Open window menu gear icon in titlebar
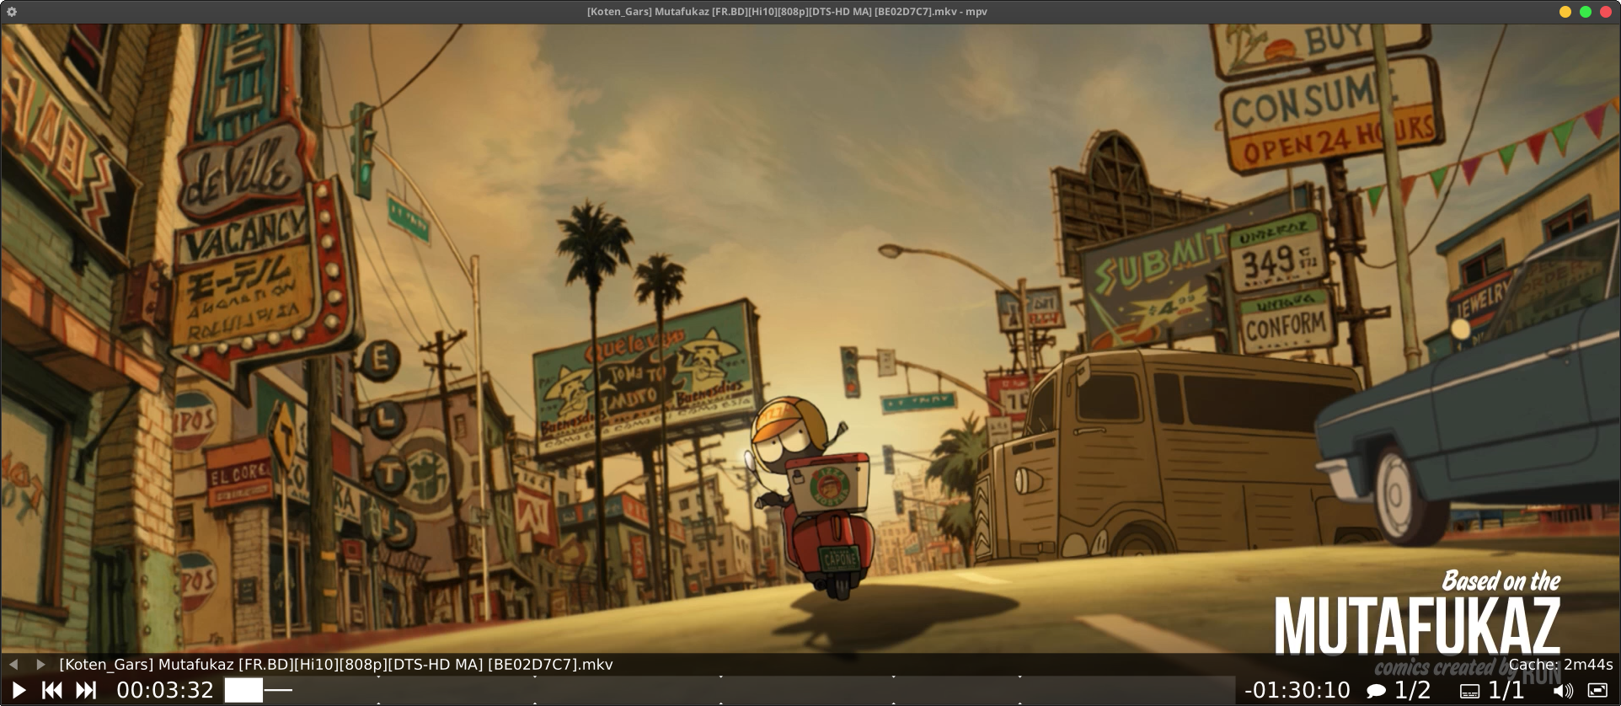1621x706 pixels. click(12, 12)
